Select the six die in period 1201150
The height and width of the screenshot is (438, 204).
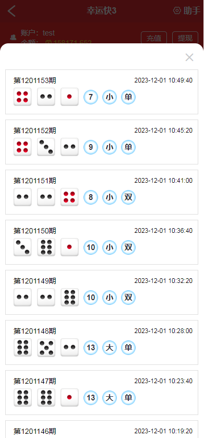(46, 247)
